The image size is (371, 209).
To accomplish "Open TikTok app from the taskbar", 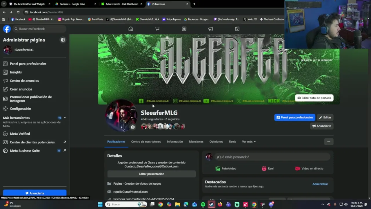I will pyautogui.click(x=245, y=204).
